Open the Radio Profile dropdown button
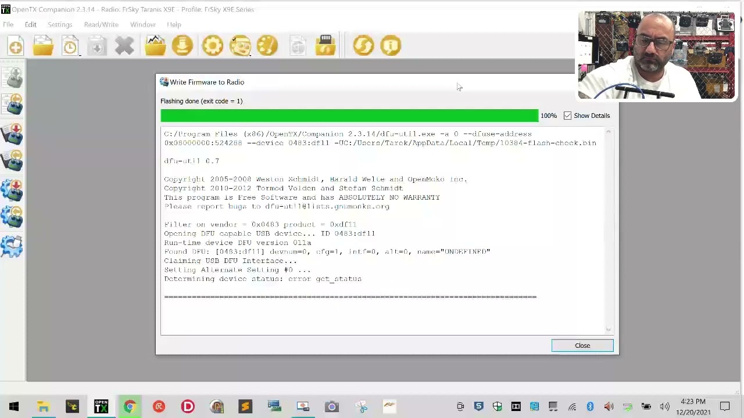 [x=241, y=46]
